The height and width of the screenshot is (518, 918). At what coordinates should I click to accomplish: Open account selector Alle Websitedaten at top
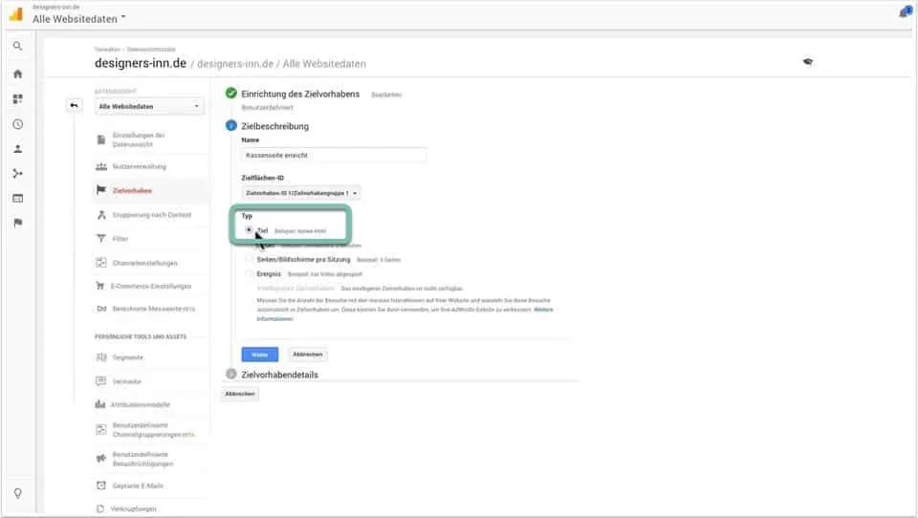[x=79, y=18]
